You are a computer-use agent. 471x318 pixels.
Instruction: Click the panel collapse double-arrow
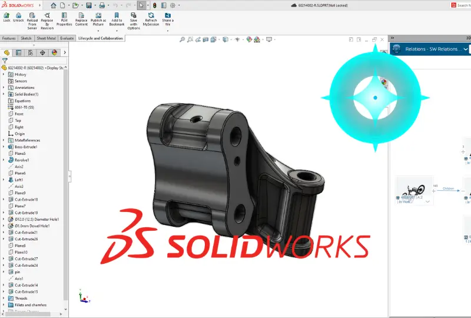392,38
